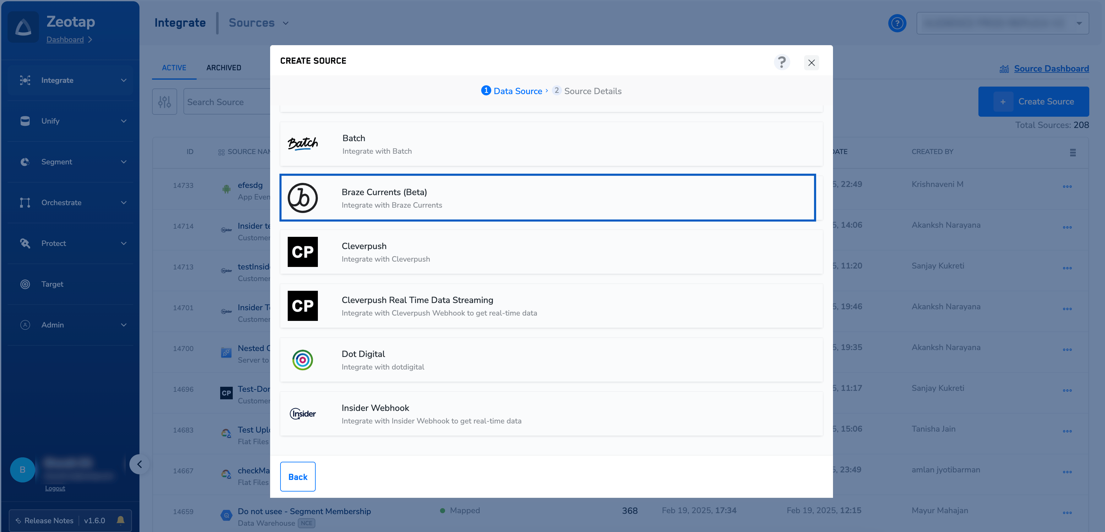Screen dimensions: 1105x532
Task: Open the Source Dashboard link
Action: pyautogui.click(x=1051, y=68)
